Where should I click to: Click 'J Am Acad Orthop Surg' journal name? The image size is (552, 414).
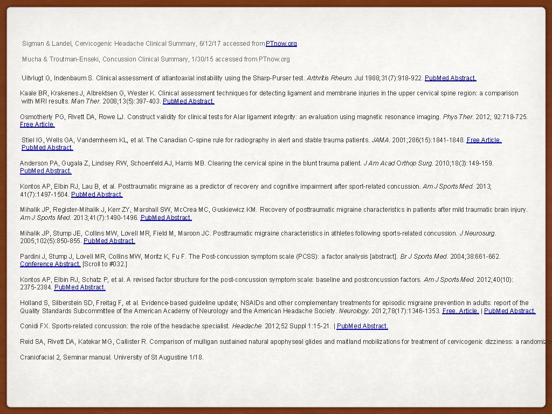point(398,163)
